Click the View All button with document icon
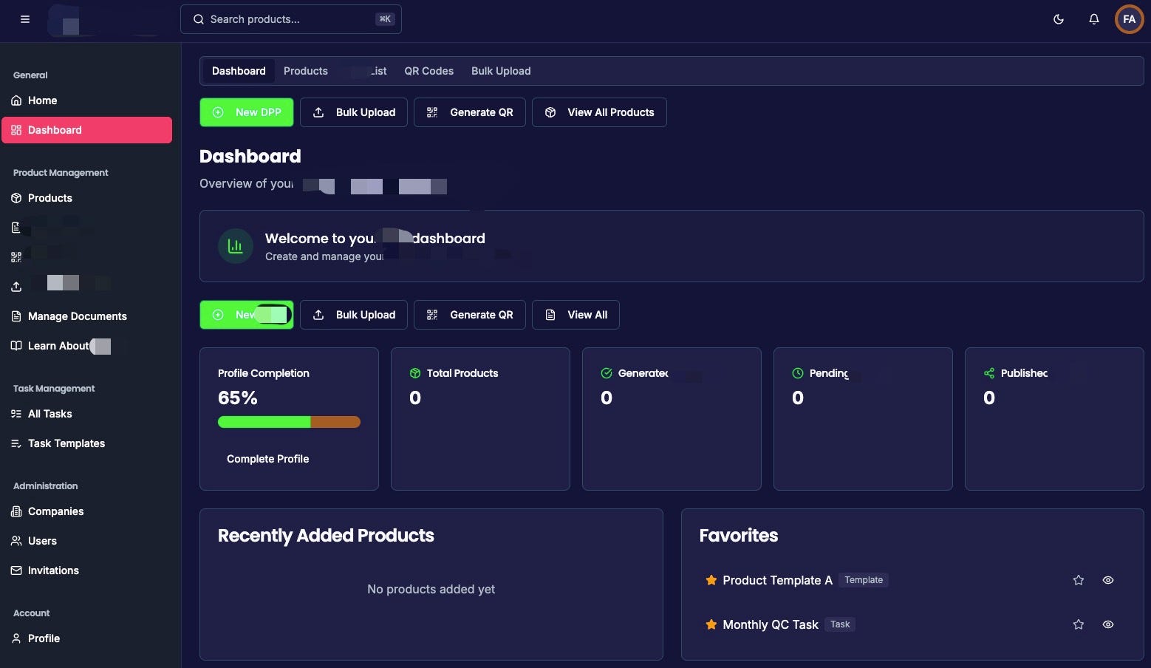The height and width of the screenshot is (668, 1151). coord(575,315)
